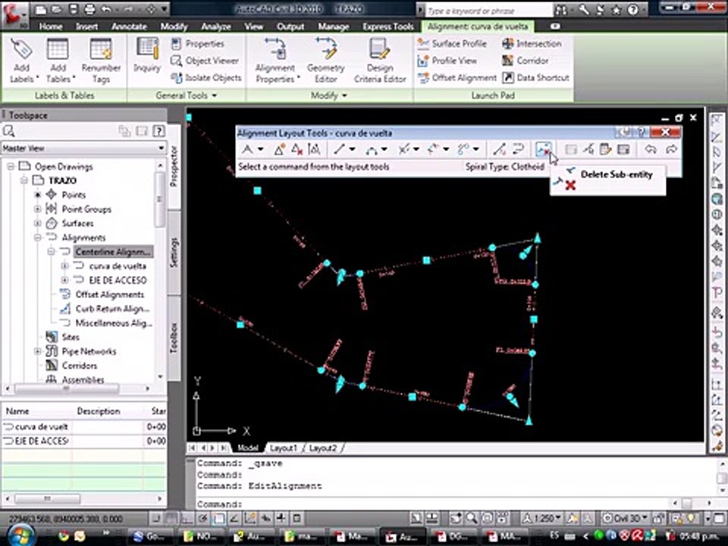Toggle Polar Tracking in status bar

(203, 518)
